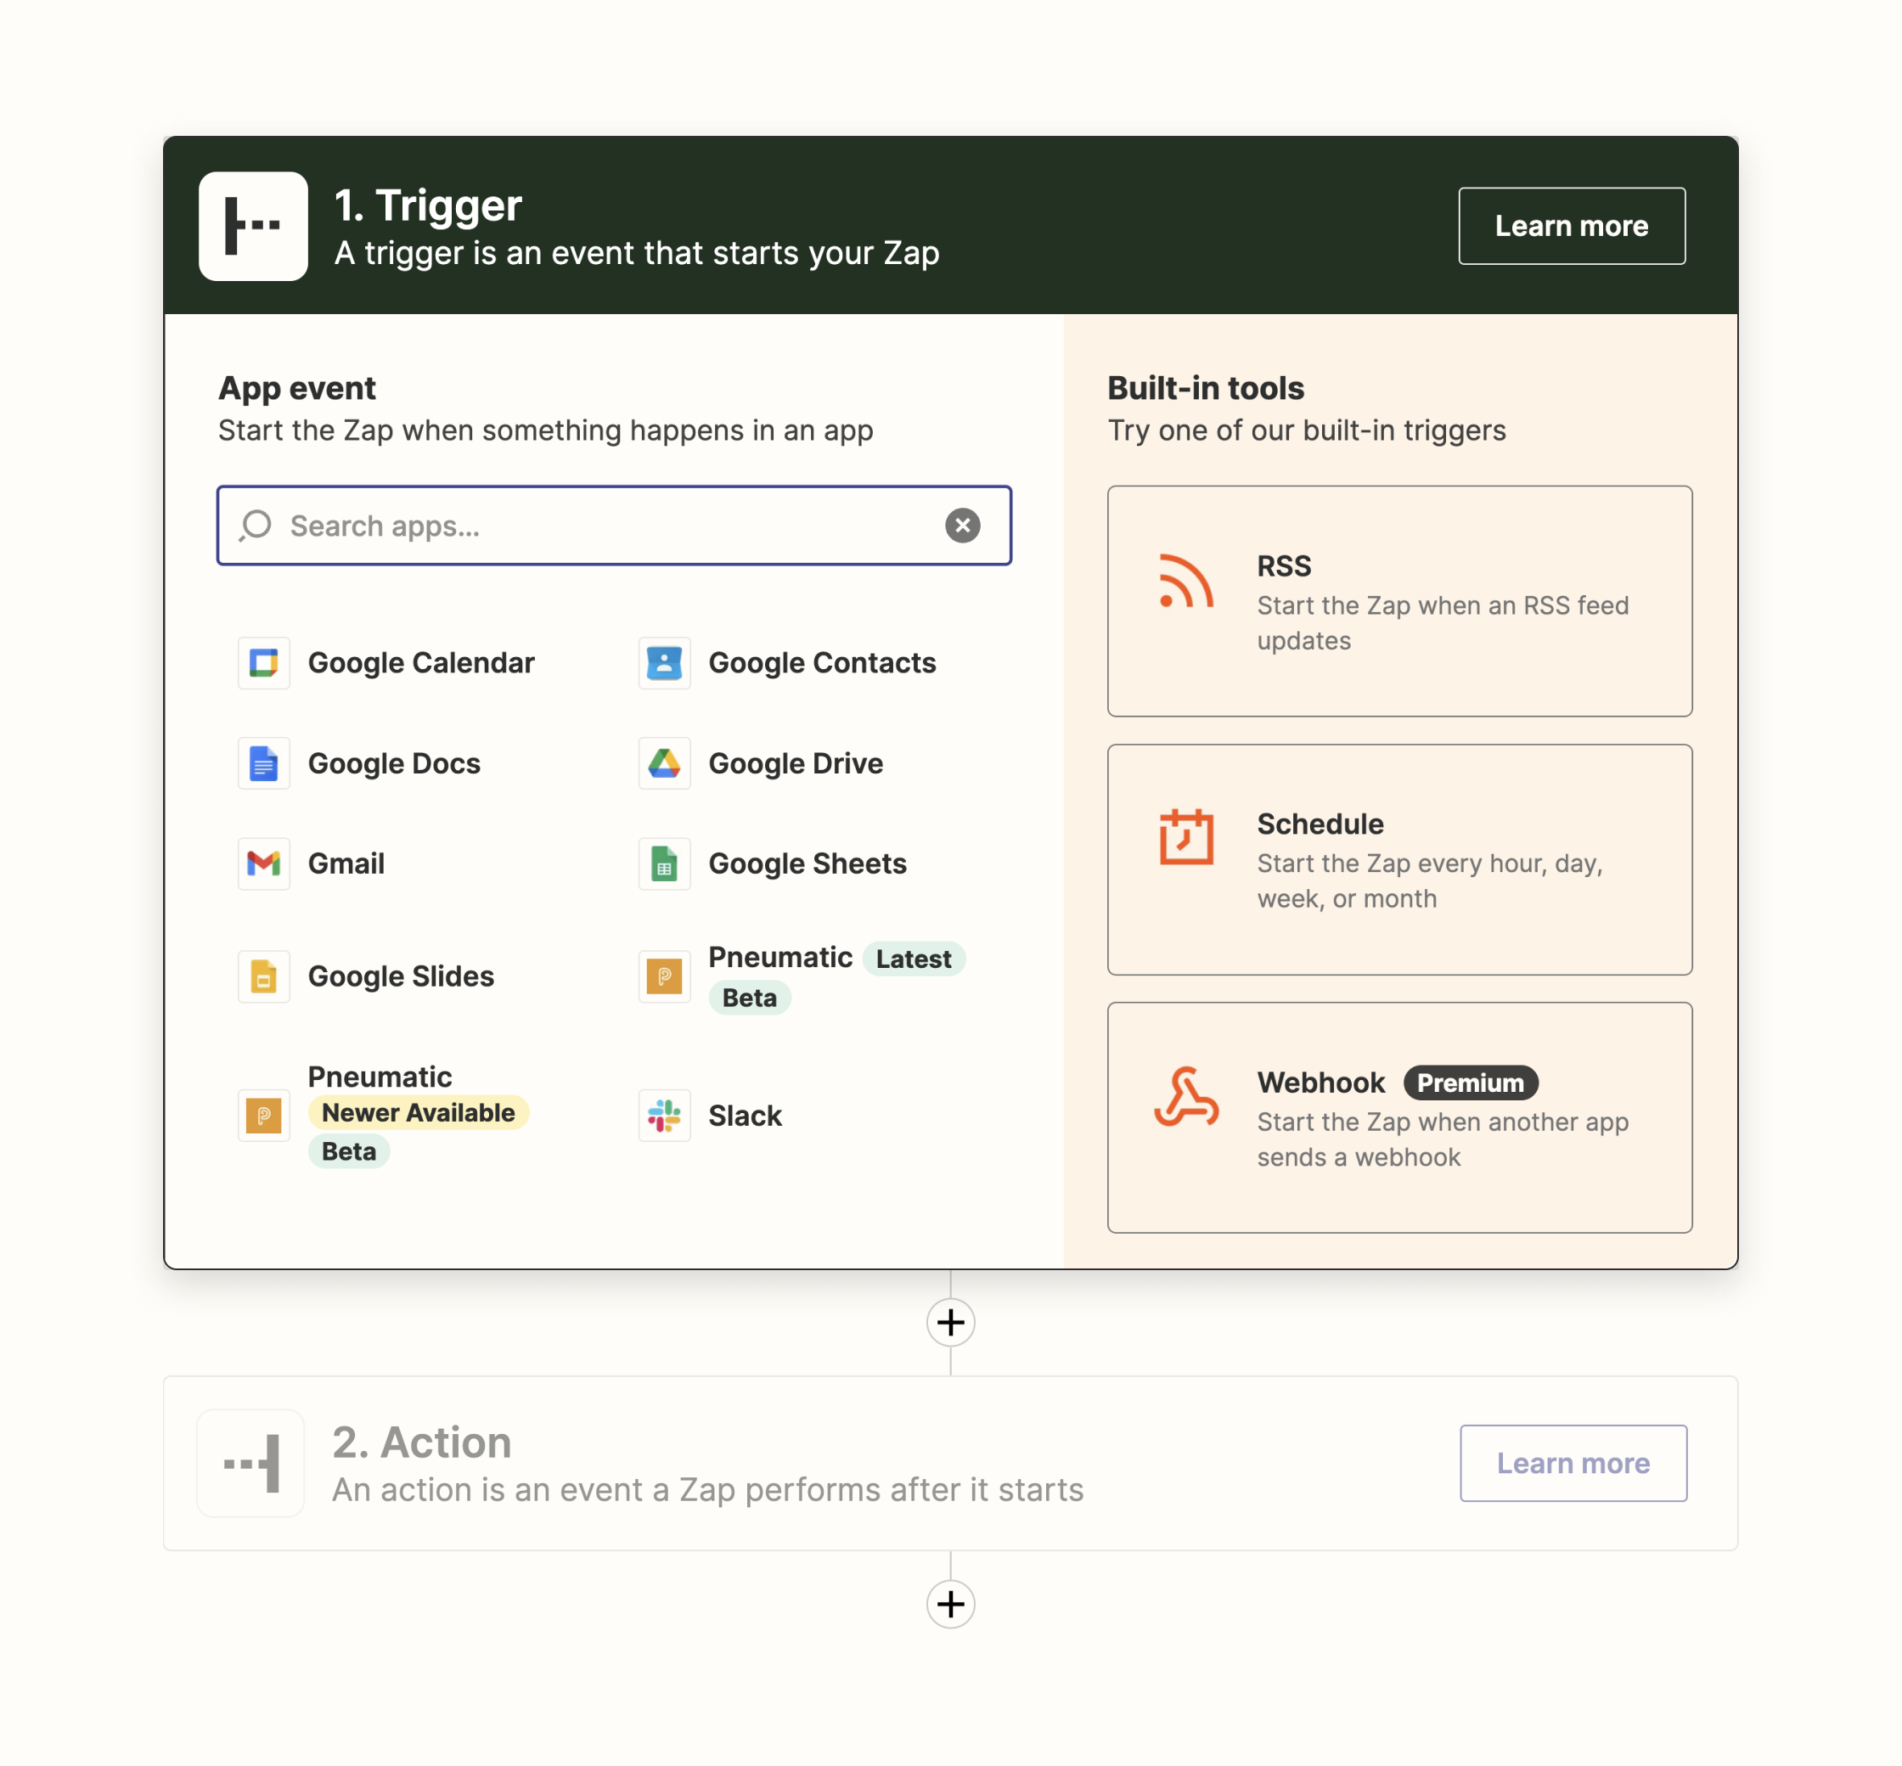Select Google Drive app label

coord(796,763)
